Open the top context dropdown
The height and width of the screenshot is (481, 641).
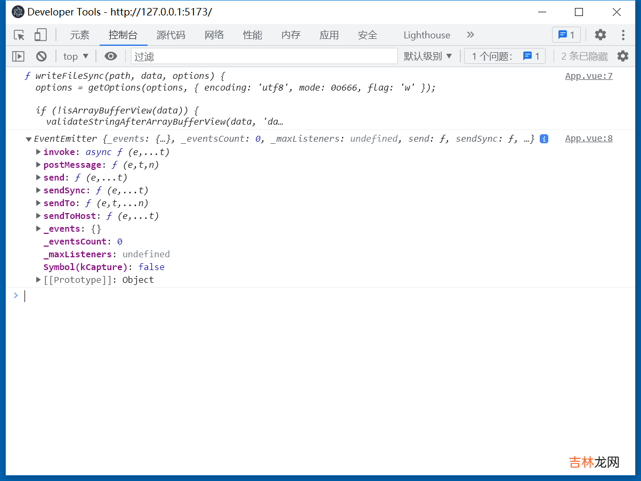point(76,56)
